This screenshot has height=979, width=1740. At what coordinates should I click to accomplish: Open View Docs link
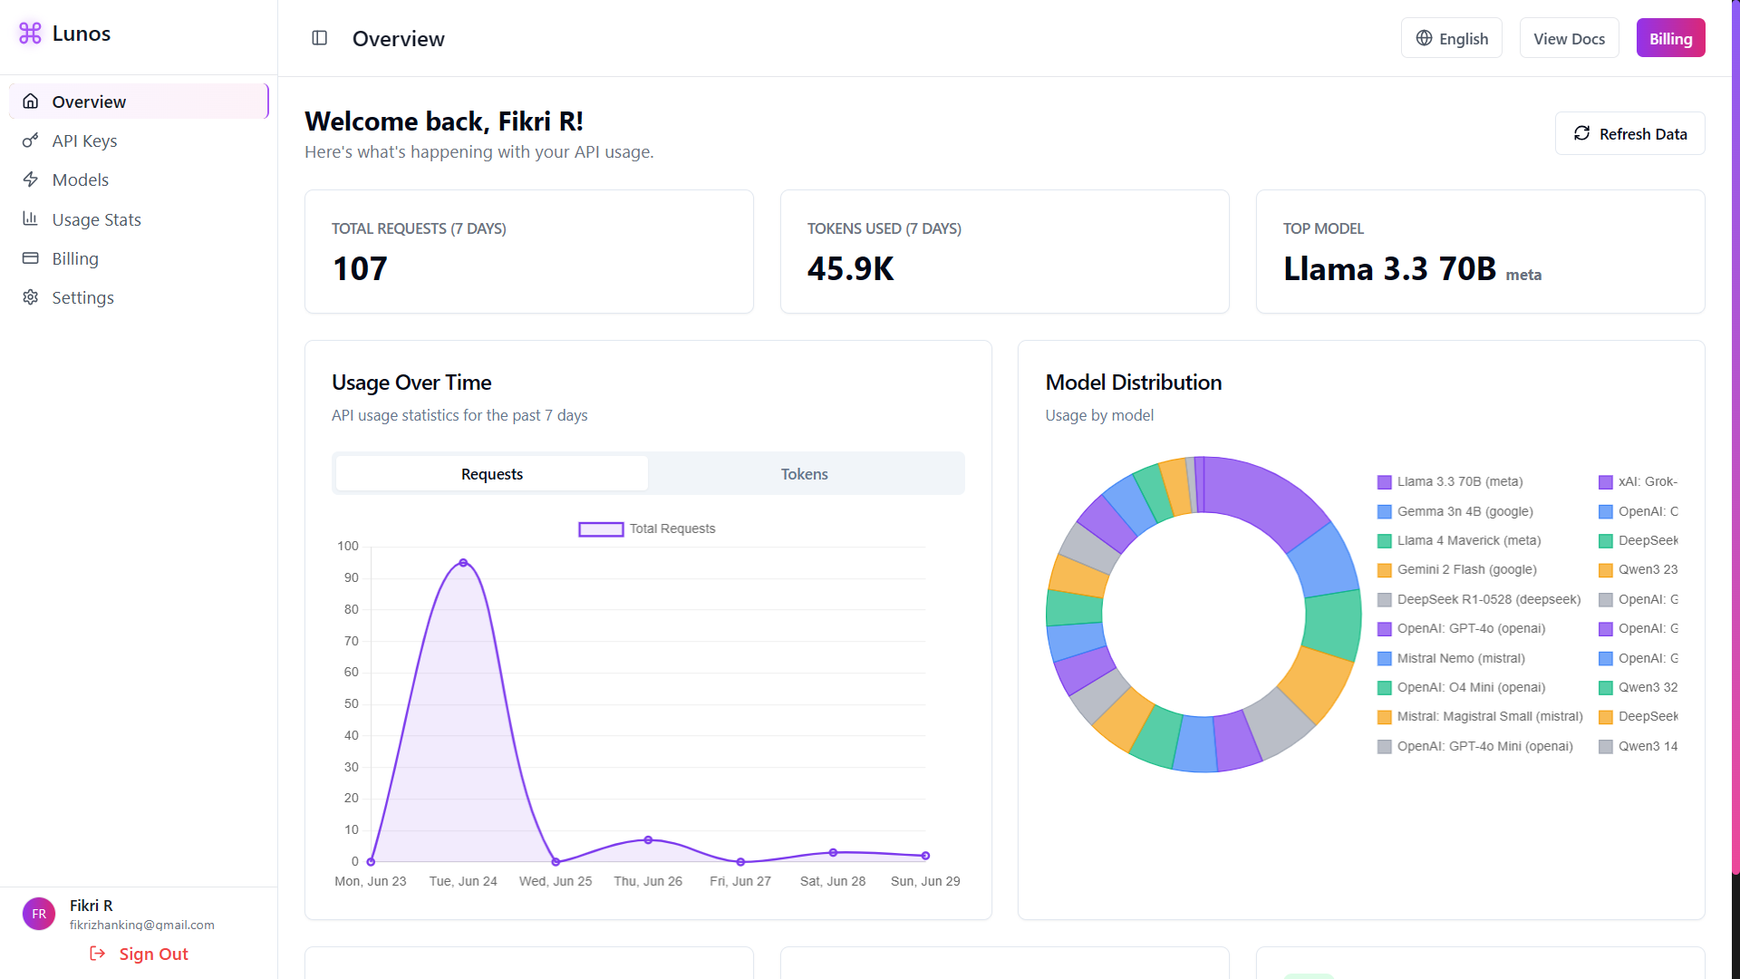click(x=1569, y=38)
